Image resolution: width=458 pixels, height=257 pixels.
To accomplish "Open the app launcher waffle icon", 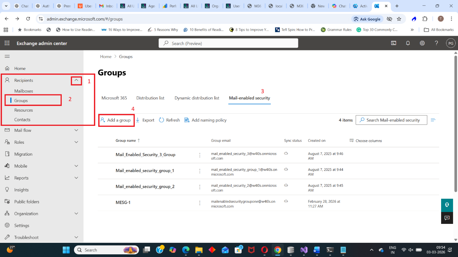I will pyautogui.click(x=7, y=43).
